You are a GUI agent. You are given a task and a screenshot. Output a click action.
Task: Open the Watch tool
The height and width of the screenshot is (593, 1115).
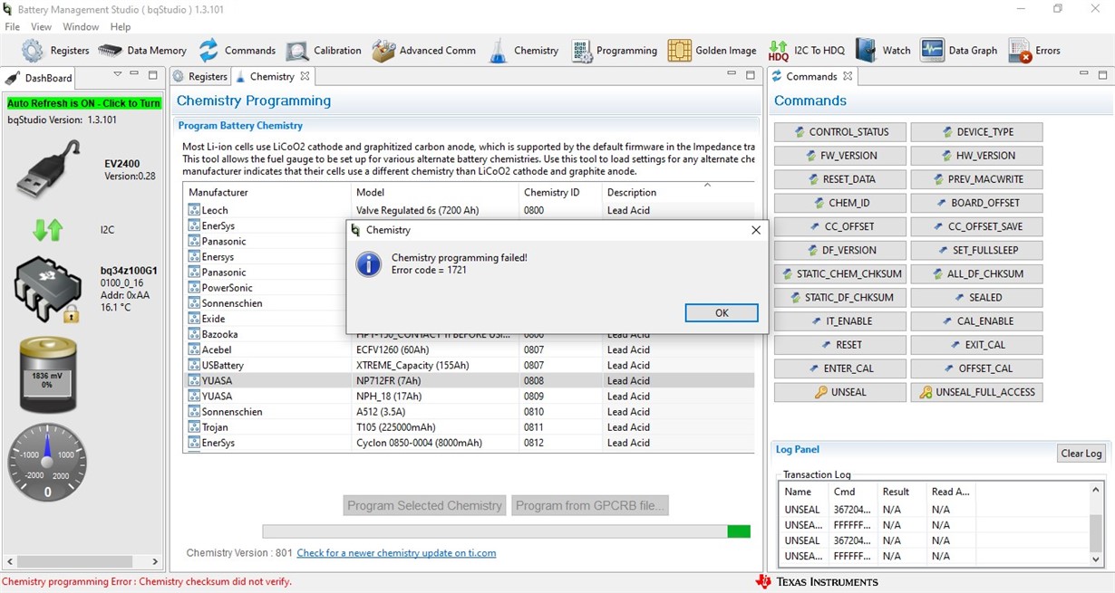pyautogui.click(x=883, y=51)
